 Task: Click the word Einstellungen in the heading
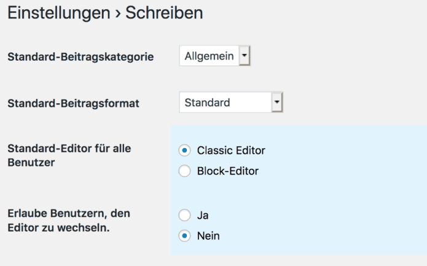60,13
